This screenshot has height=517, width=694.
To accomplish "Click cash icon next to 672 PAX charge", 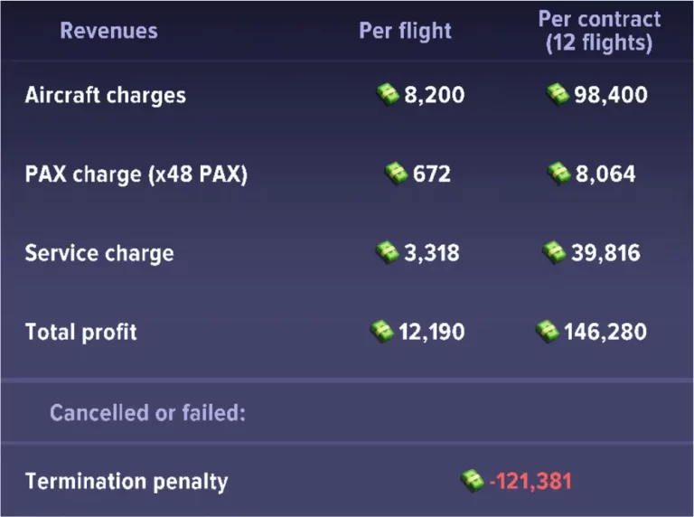I will pos(397,173).
